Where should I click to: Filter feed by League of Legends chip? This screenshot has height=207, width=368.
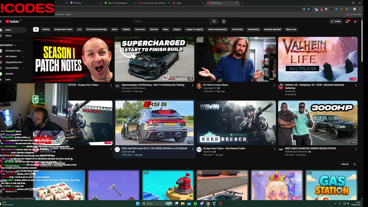194,29
